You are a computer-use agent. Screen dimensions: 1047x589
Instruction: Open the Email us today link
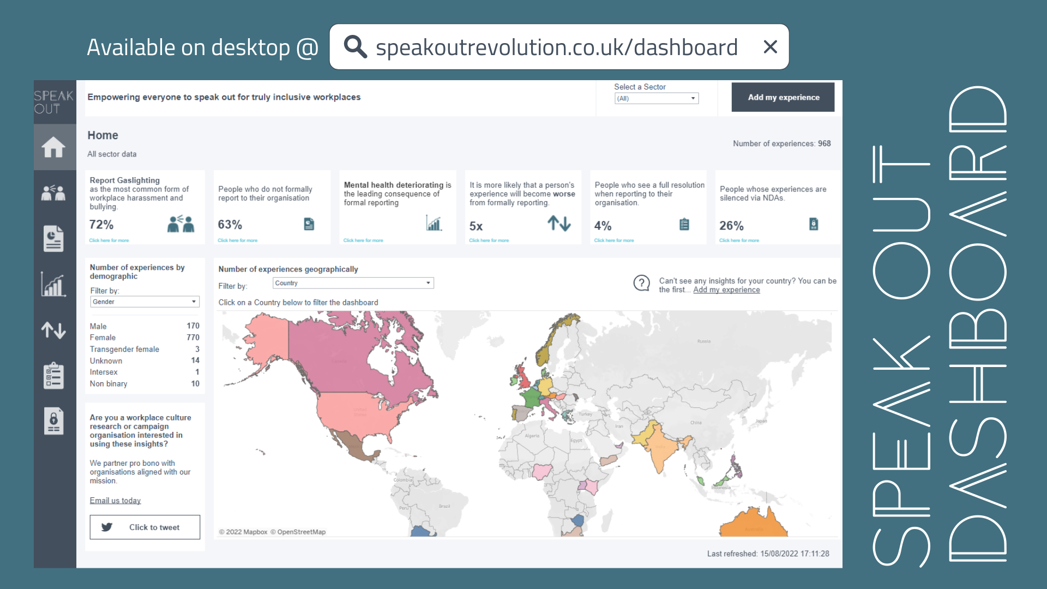click(115, 500)
